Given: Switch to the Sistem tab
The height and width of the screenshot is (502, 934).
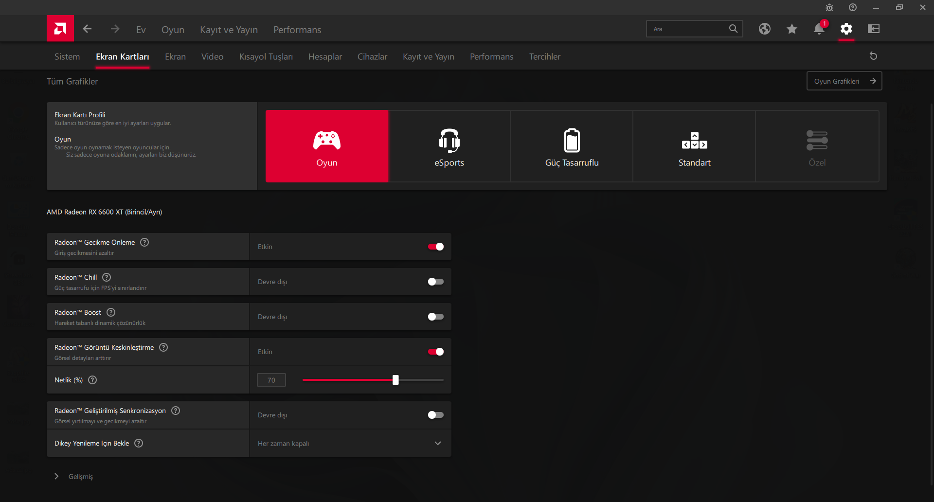Looking at the screenshot, I should pyautogui.click(x=67, y=56).
